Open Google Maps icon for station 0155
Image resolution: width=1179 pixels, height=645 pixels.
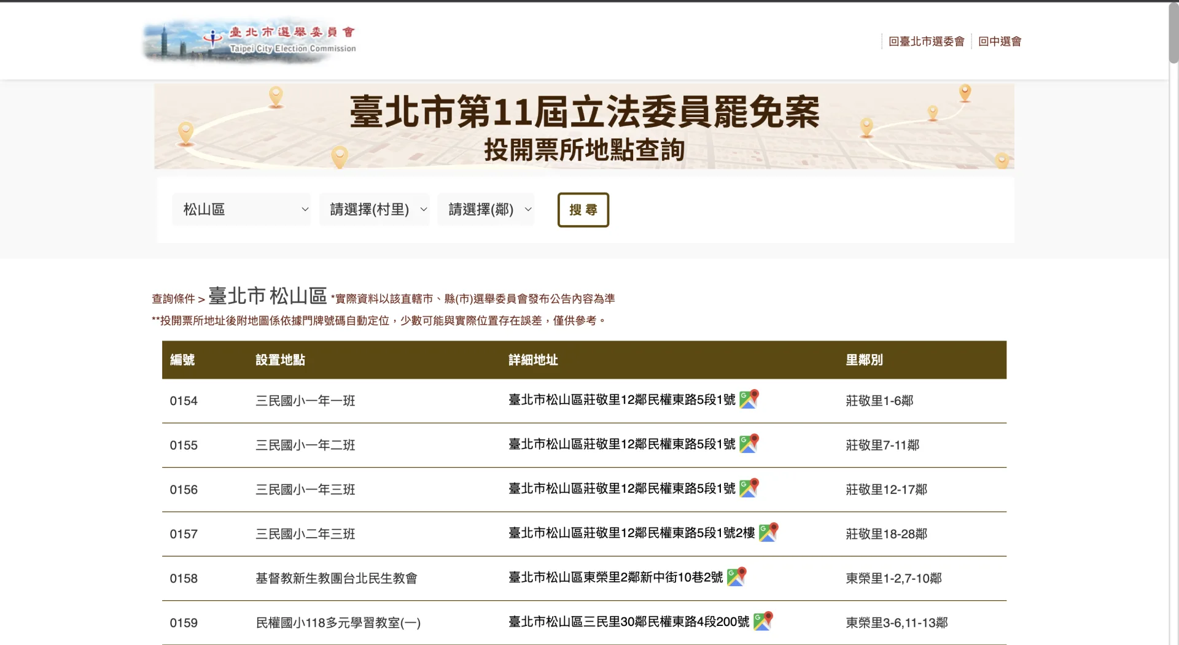tap(749, 444)
